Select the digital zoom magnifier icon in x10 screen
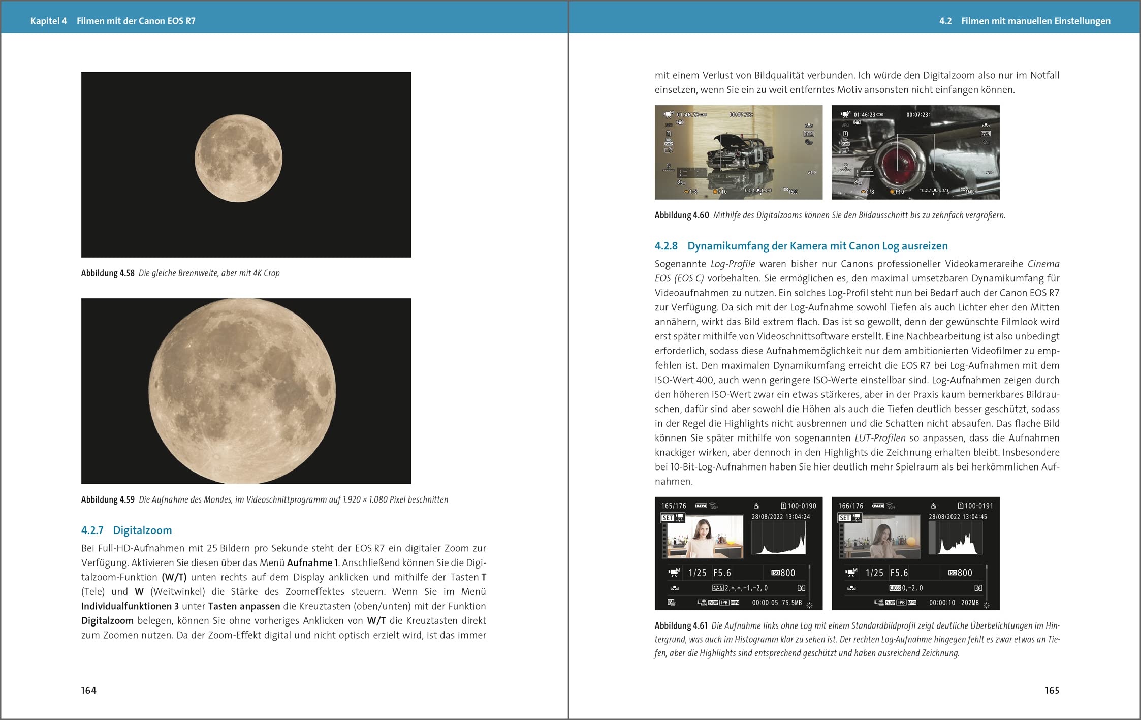1141x720 pixels. pyautogui.click(x=845, y=150)
